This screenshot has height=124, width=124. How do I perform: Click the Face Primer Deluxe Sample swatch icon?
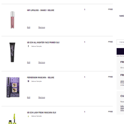(x=28, y=46)
